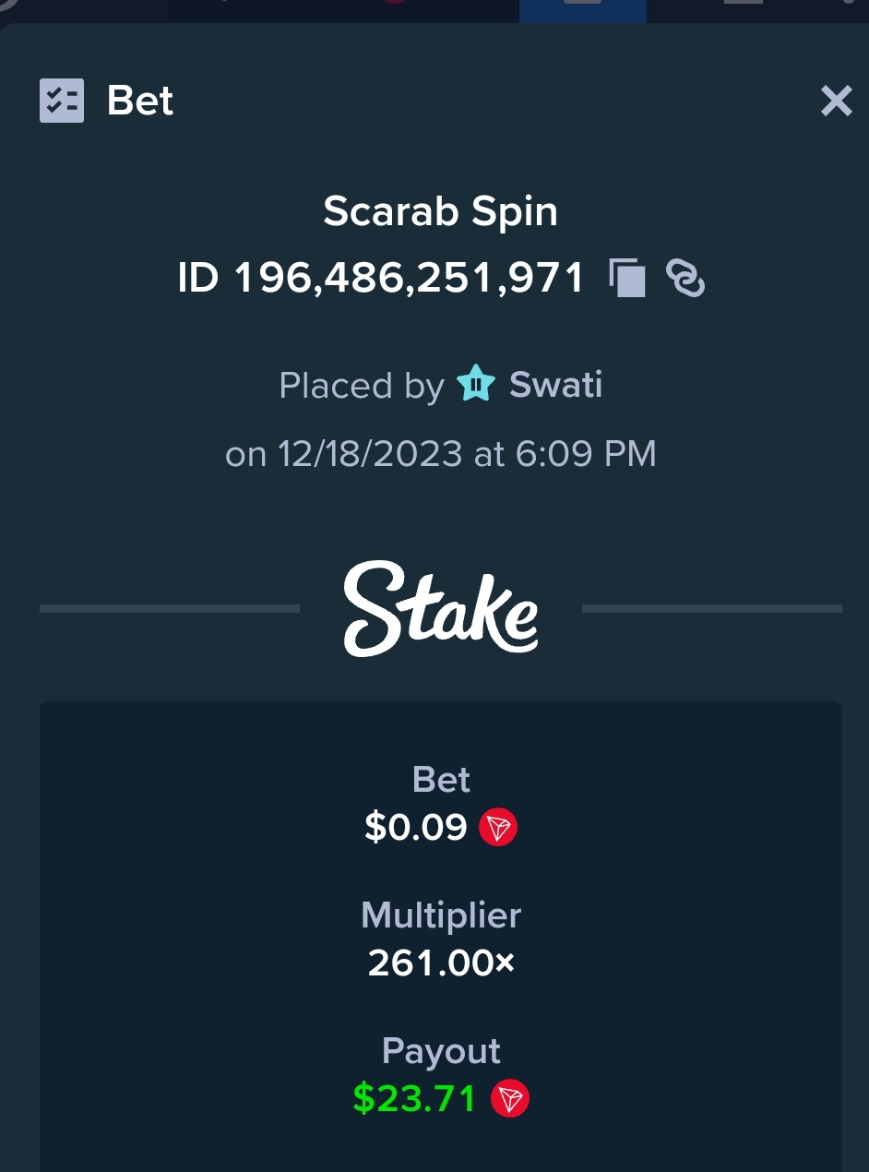Click the Placed by text
The width and height of the screenshot is (869, 1172).
362,385
